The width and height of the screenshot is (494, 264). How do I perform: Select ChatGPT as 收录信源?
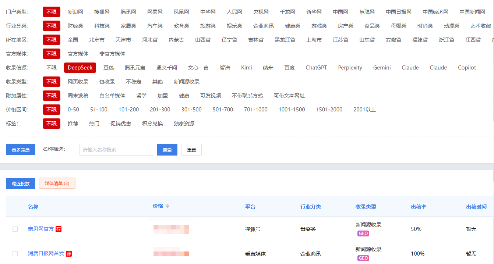tap(316, 68)
